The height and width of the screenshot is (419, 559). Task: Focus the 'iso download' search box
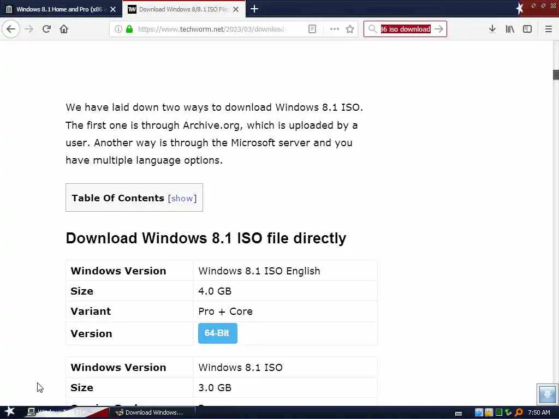(x=405, y=29)
